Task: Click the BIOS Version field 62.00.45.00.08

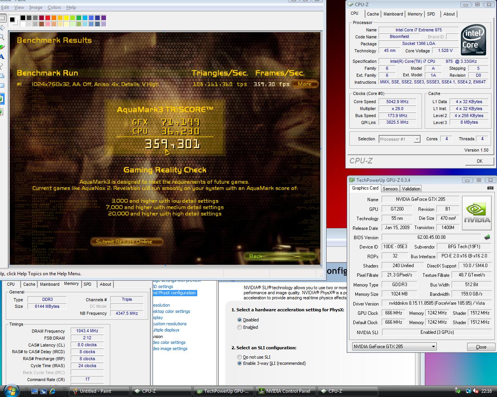Action: (x=431, y=237)
